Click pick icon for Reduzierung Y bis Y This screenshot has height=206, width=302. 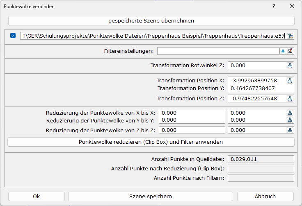click(x=290, y=120)
